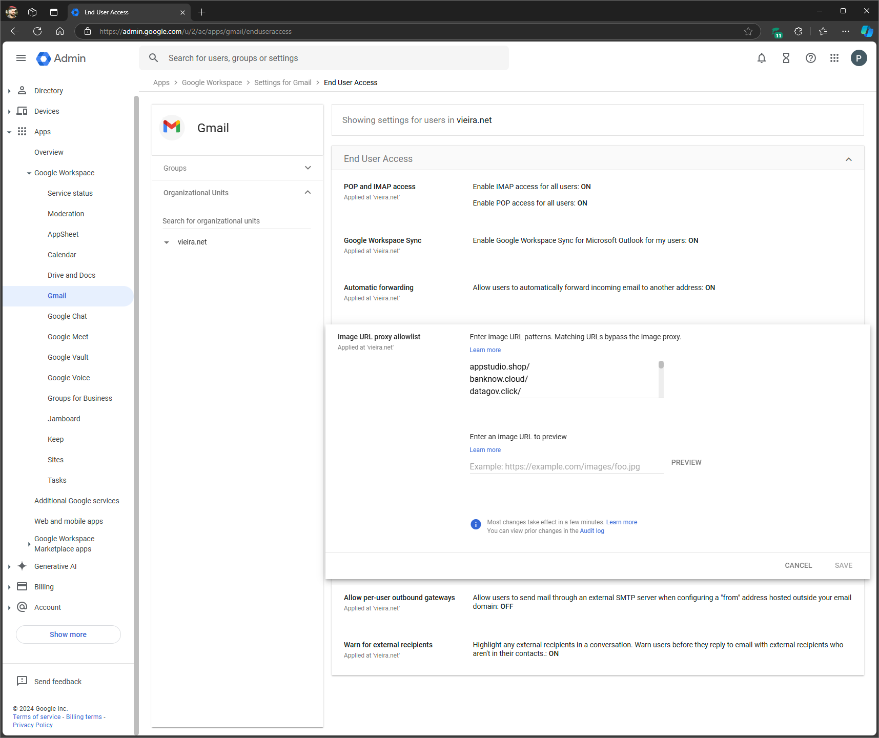Go back in browser
Image resolution: width=879 pixels, height=738 pixels.
pyautogui.click(x=15, y=31)
